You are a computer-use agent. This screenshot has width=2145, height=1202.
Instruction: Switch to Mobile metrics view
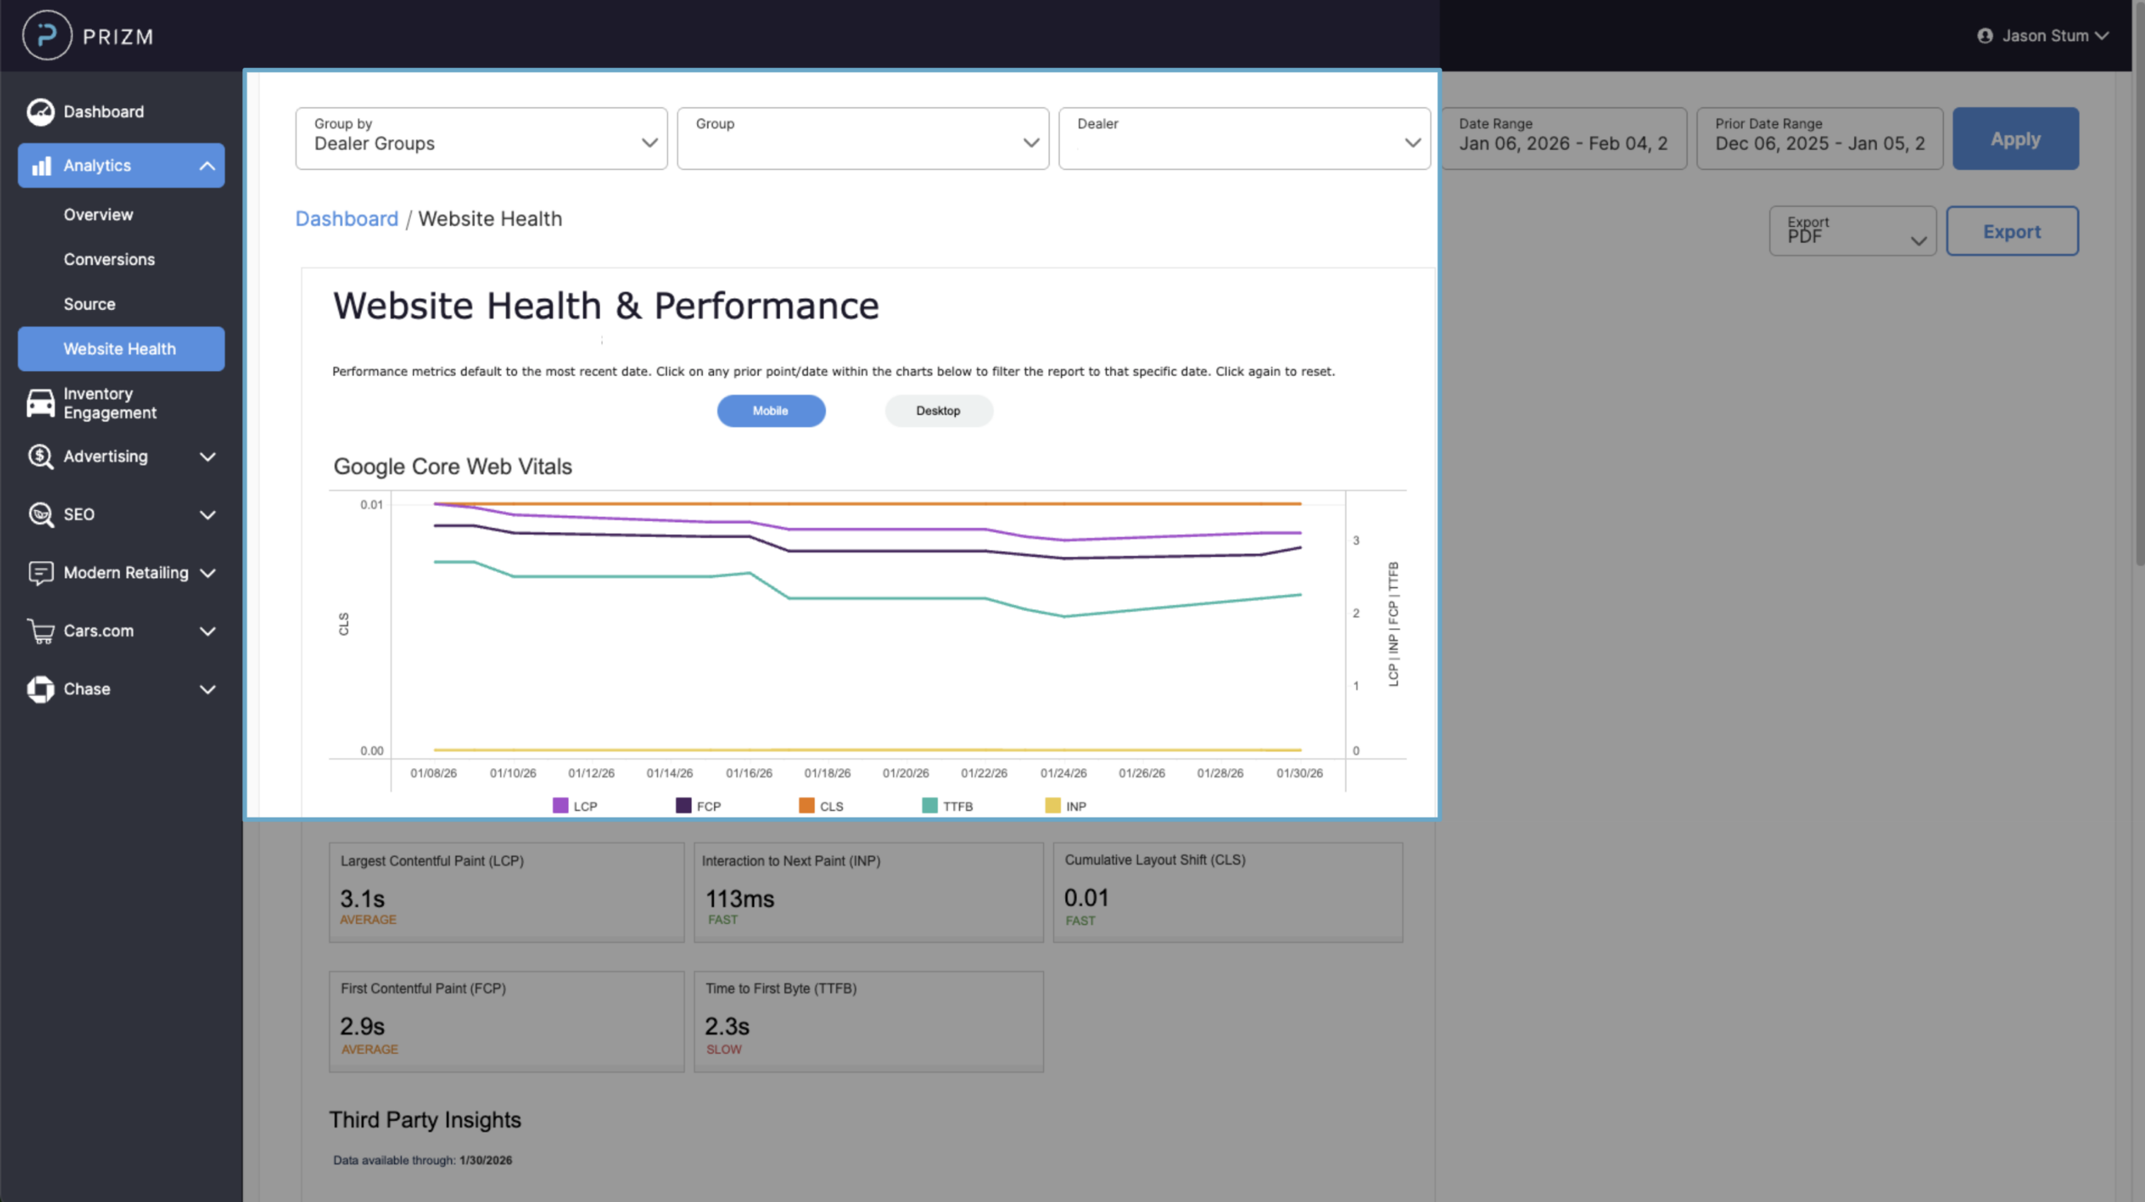point(771,410)
